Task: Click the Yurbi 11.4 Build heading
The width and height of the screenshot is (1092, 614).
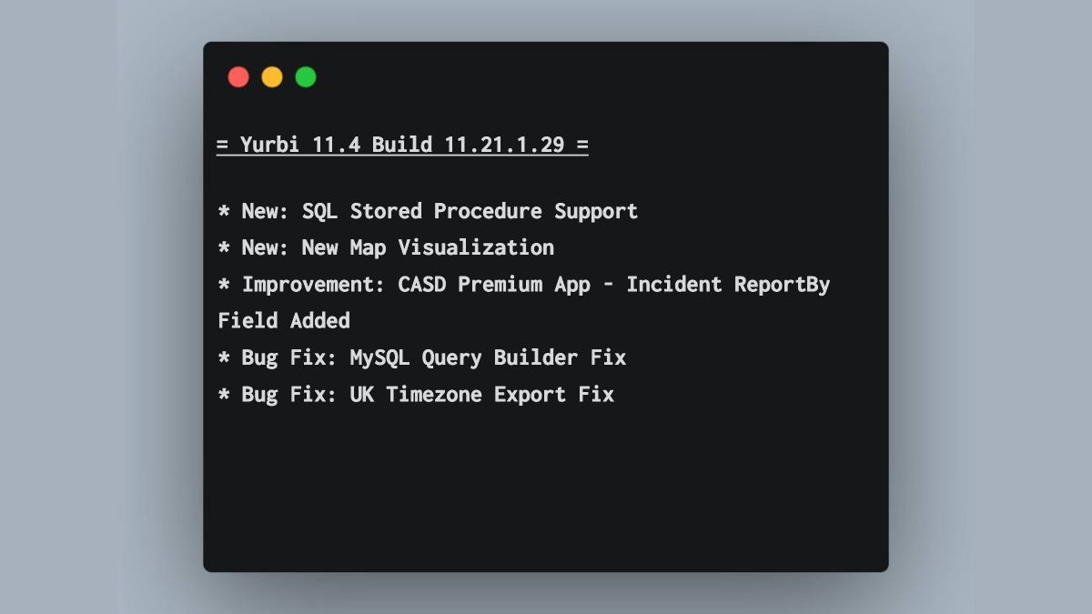Action: click(x=402, y=145)
